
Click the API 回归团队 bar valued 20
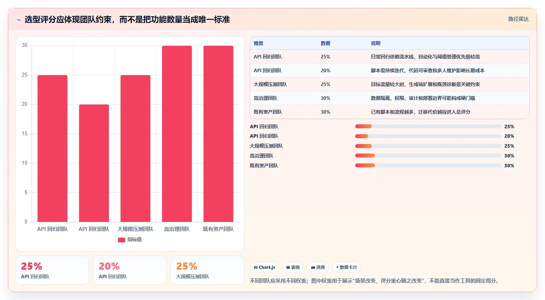pyautogui.click(x=94, y=163)
